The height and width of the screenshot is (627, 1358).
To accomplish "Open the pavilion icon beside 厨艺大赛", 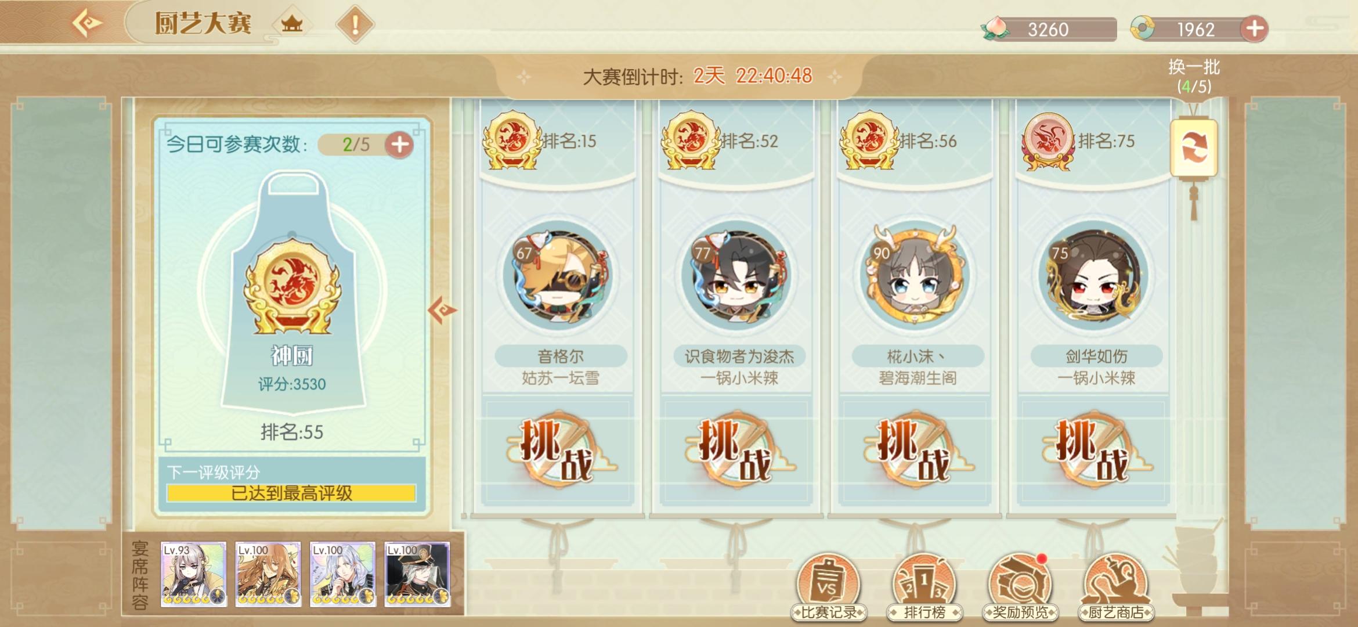I will coord(292,24).
